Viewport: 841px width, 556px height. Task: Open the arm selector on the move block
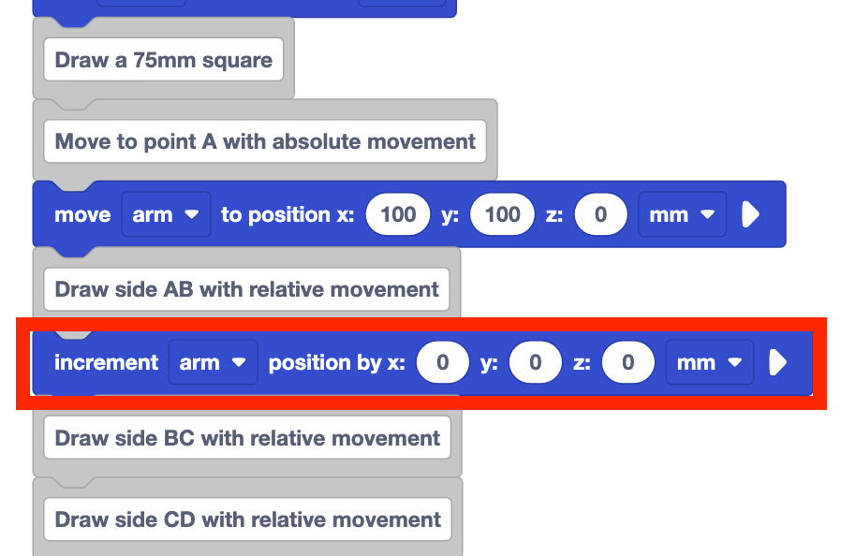point(166,214)
